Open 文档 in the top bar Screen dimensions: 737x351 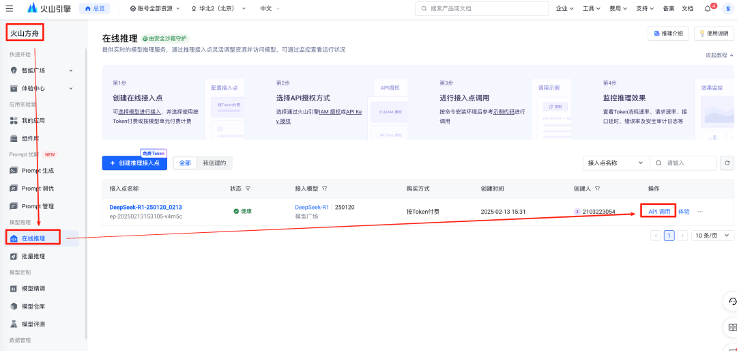coord(687,8)
